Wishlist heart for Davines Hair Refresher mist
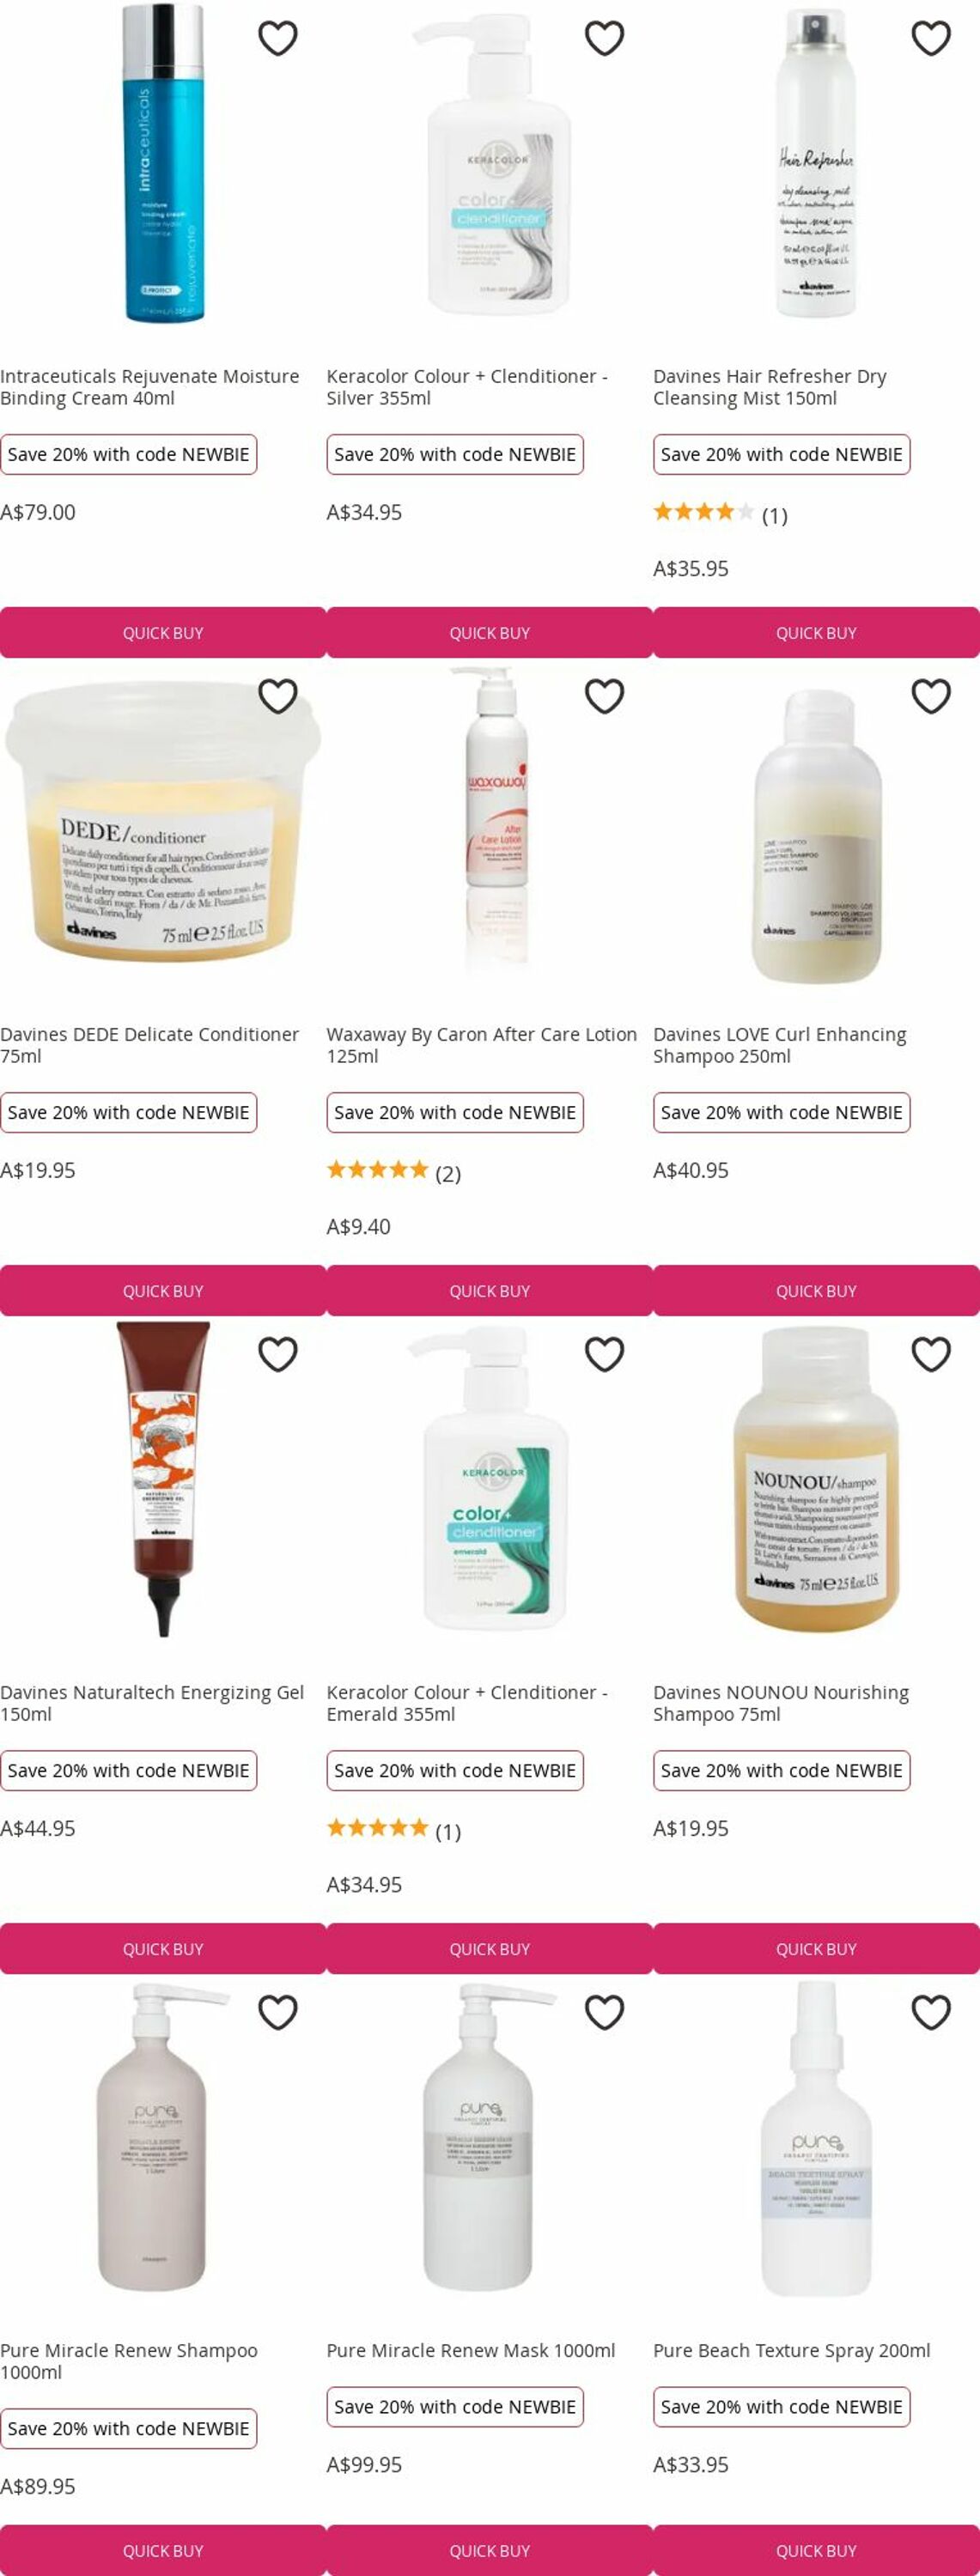 (x=931, y=38)
